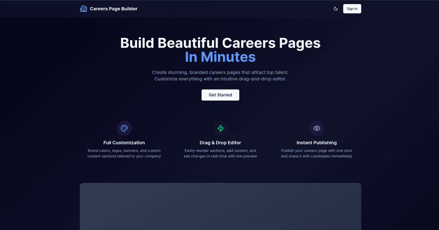Click the green lightning bolt editor icon
The width and height of the screenshot is (439, 230).
click(220, 128)
